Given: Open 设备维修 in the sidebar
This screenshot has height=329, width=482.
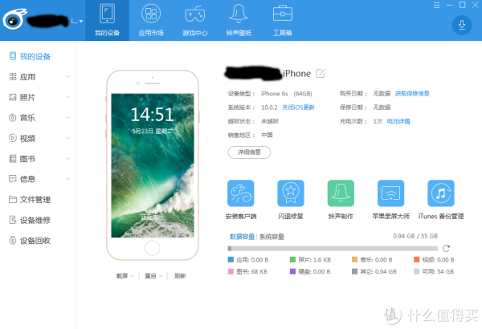Looking at the screenshot, I should 31,220.
